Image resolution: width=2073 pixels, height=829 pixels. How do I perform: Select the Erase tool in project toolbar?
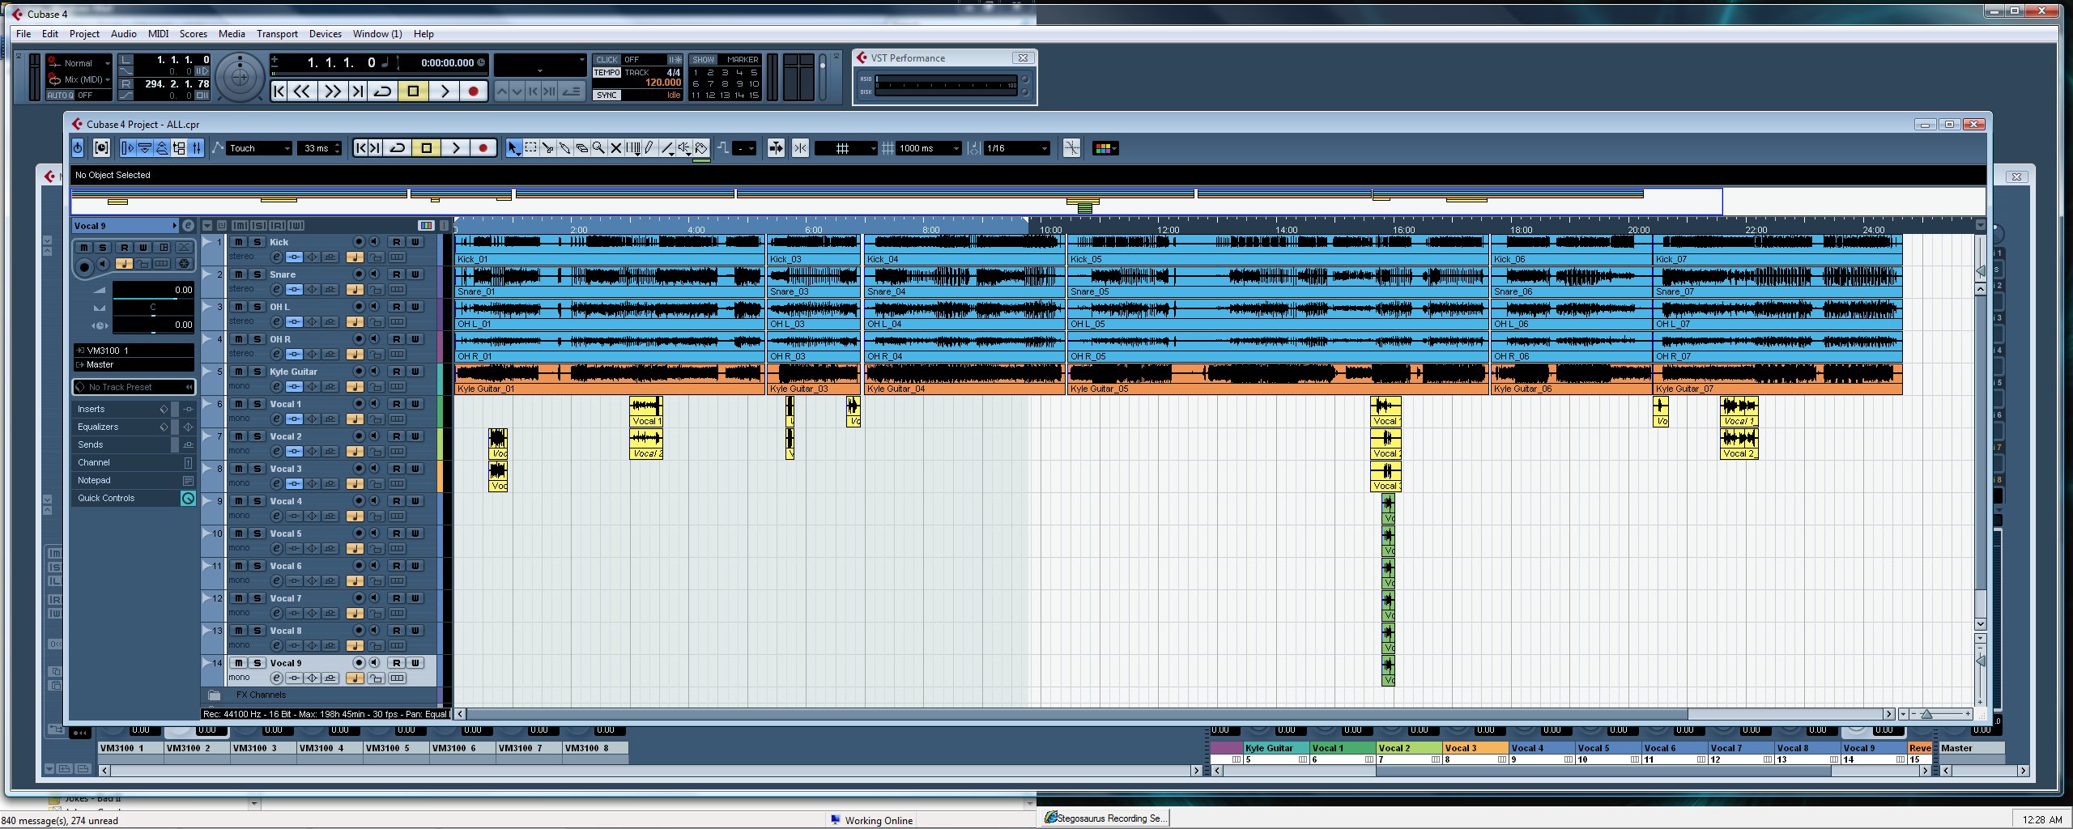(x=581, y=148)
